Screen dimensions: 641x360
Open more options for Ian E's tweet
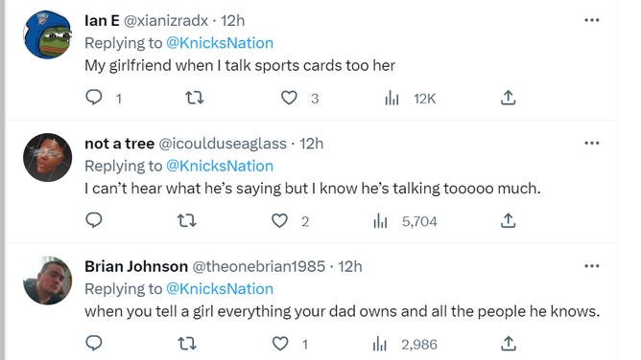tap(591, 20)
